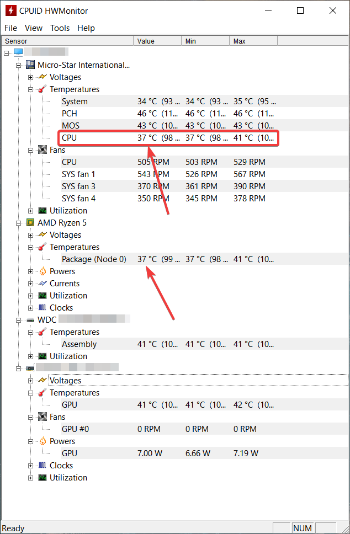Collapse the root computer node

click(x=7, y=53)
